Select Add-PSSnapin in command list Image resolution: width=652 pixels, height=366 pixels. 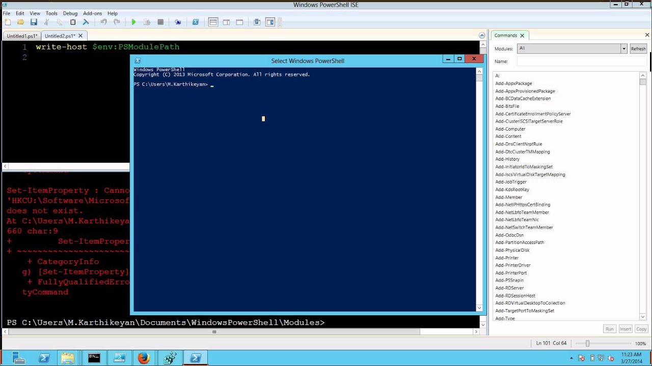(x=509, y=281)
